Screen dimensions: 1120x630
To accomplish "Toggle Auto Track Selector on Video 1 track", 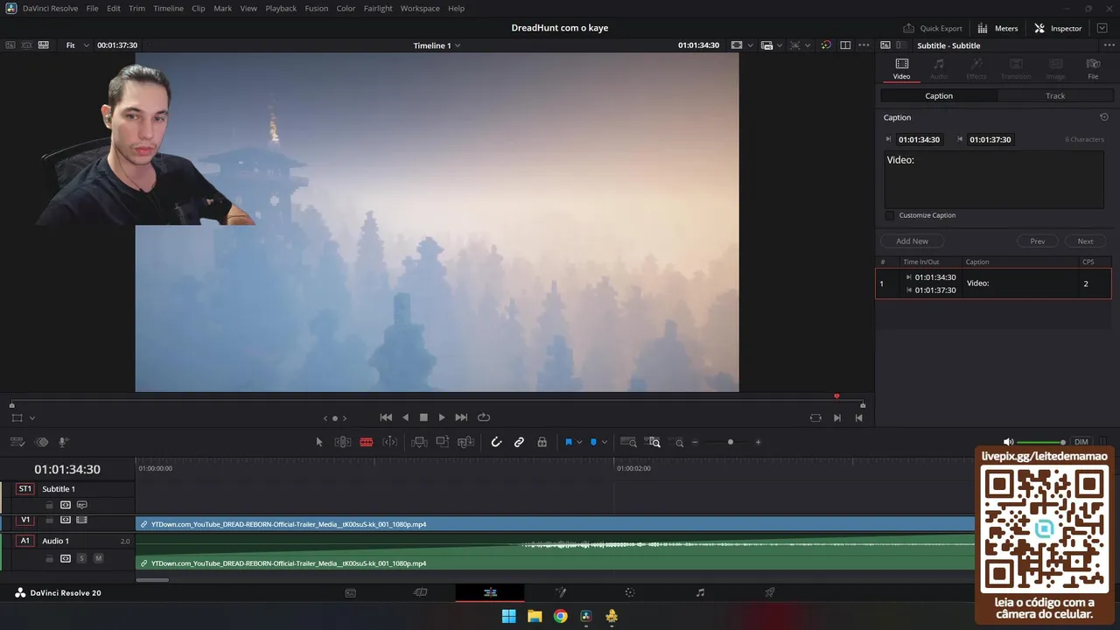I will click(x=66, y=520).
